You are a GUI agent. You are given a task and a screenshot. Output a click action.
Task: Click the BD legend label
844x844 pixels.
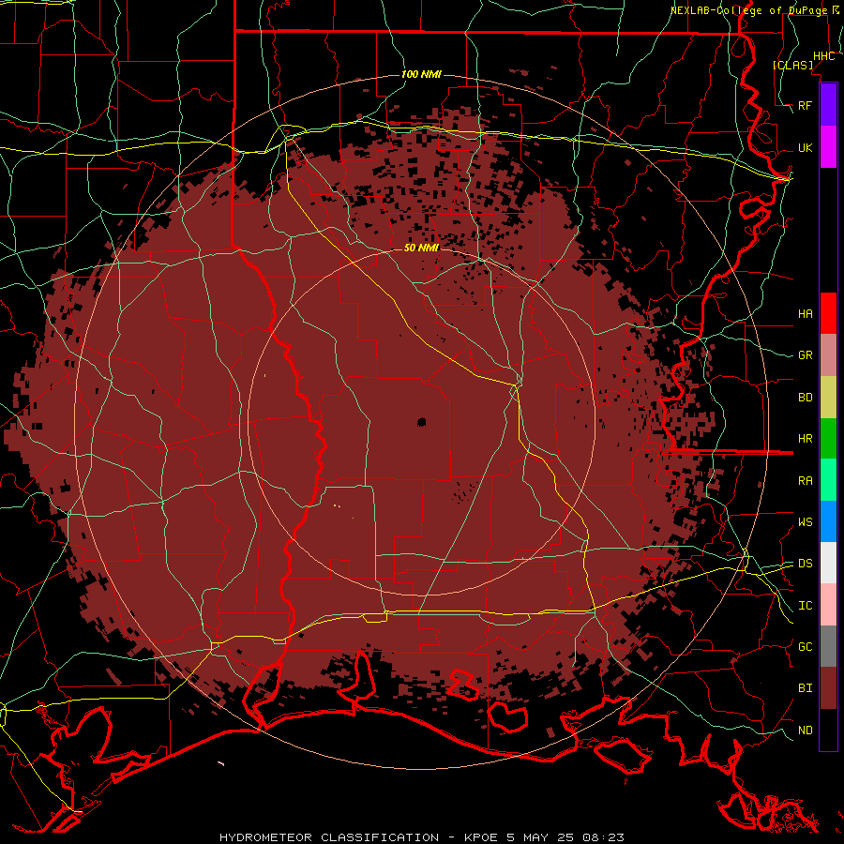[806, 398]
